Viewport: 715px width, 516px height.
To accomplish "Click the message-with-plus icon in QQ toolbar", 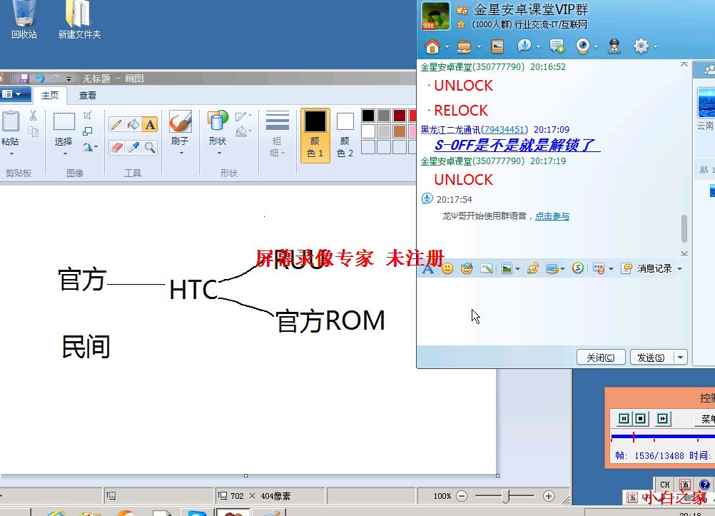I will tap(557, 46).
